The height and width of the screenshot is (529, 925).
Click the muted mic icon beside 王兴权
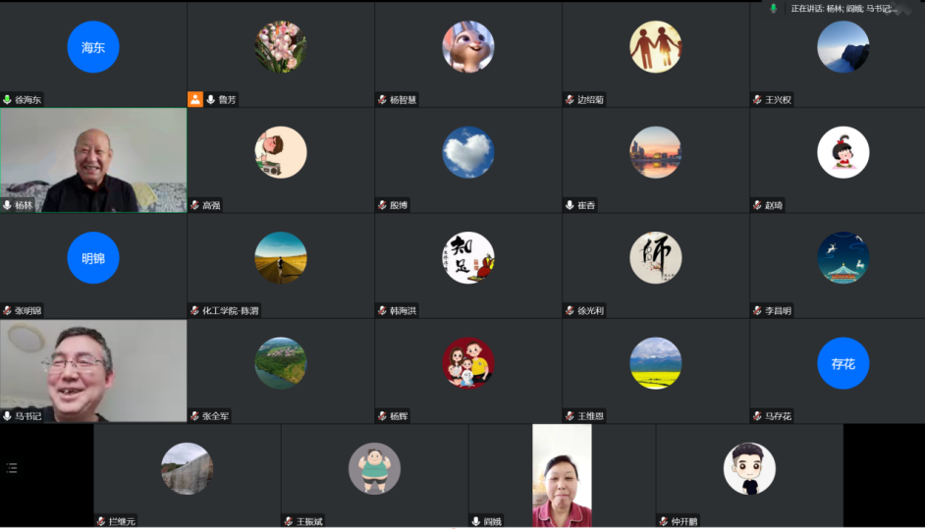pos(757,100)
